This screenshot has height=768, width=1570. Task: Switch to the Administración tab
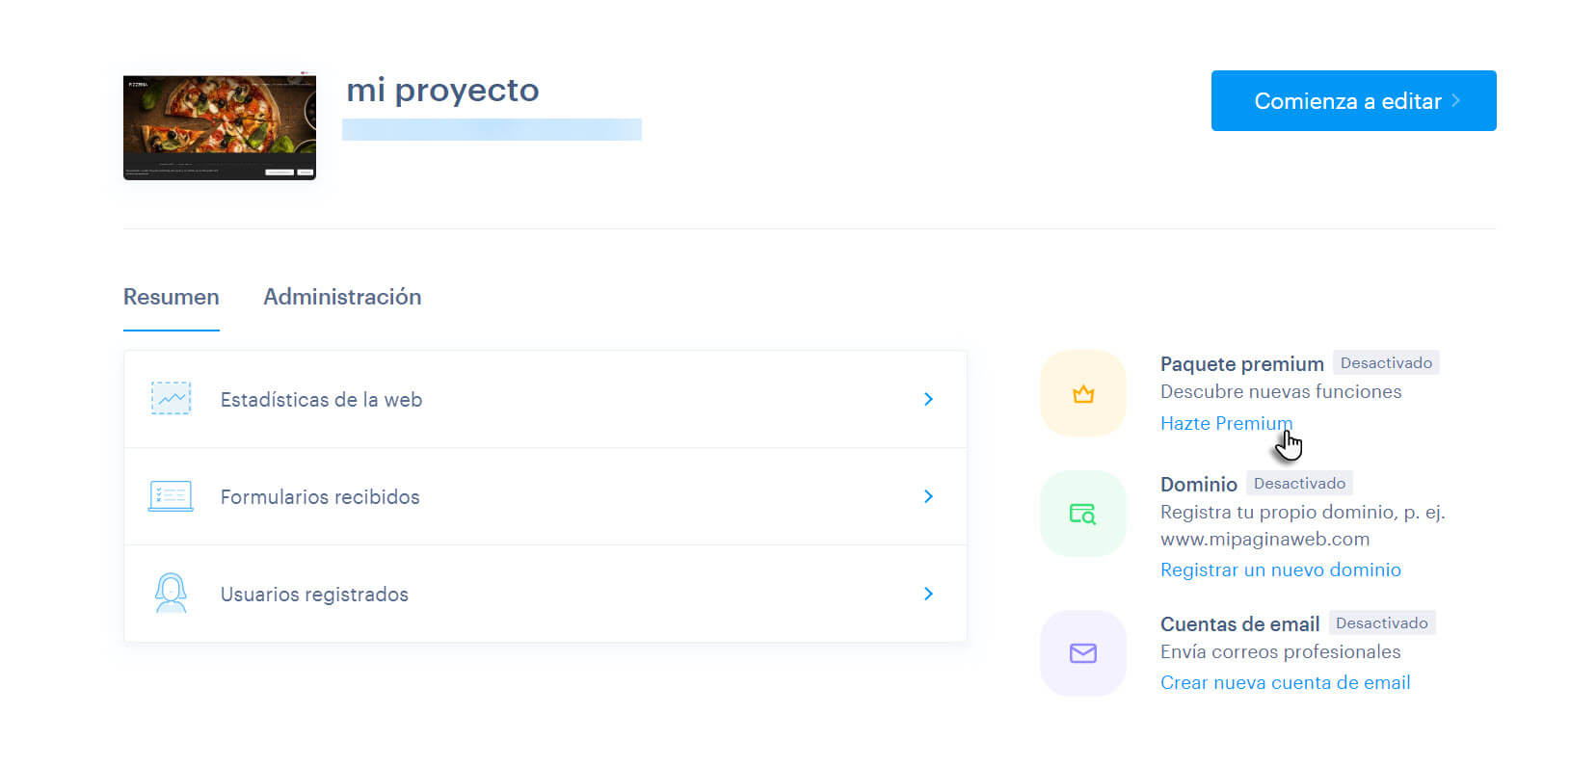[x=342, y=297]
